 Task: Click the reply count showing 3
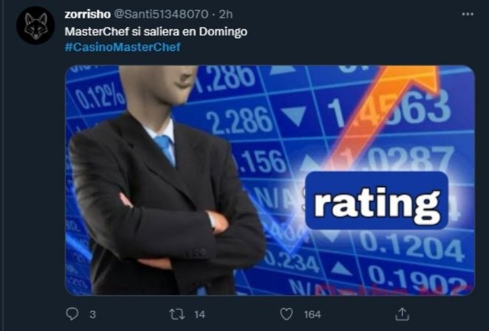click(92, 314)
